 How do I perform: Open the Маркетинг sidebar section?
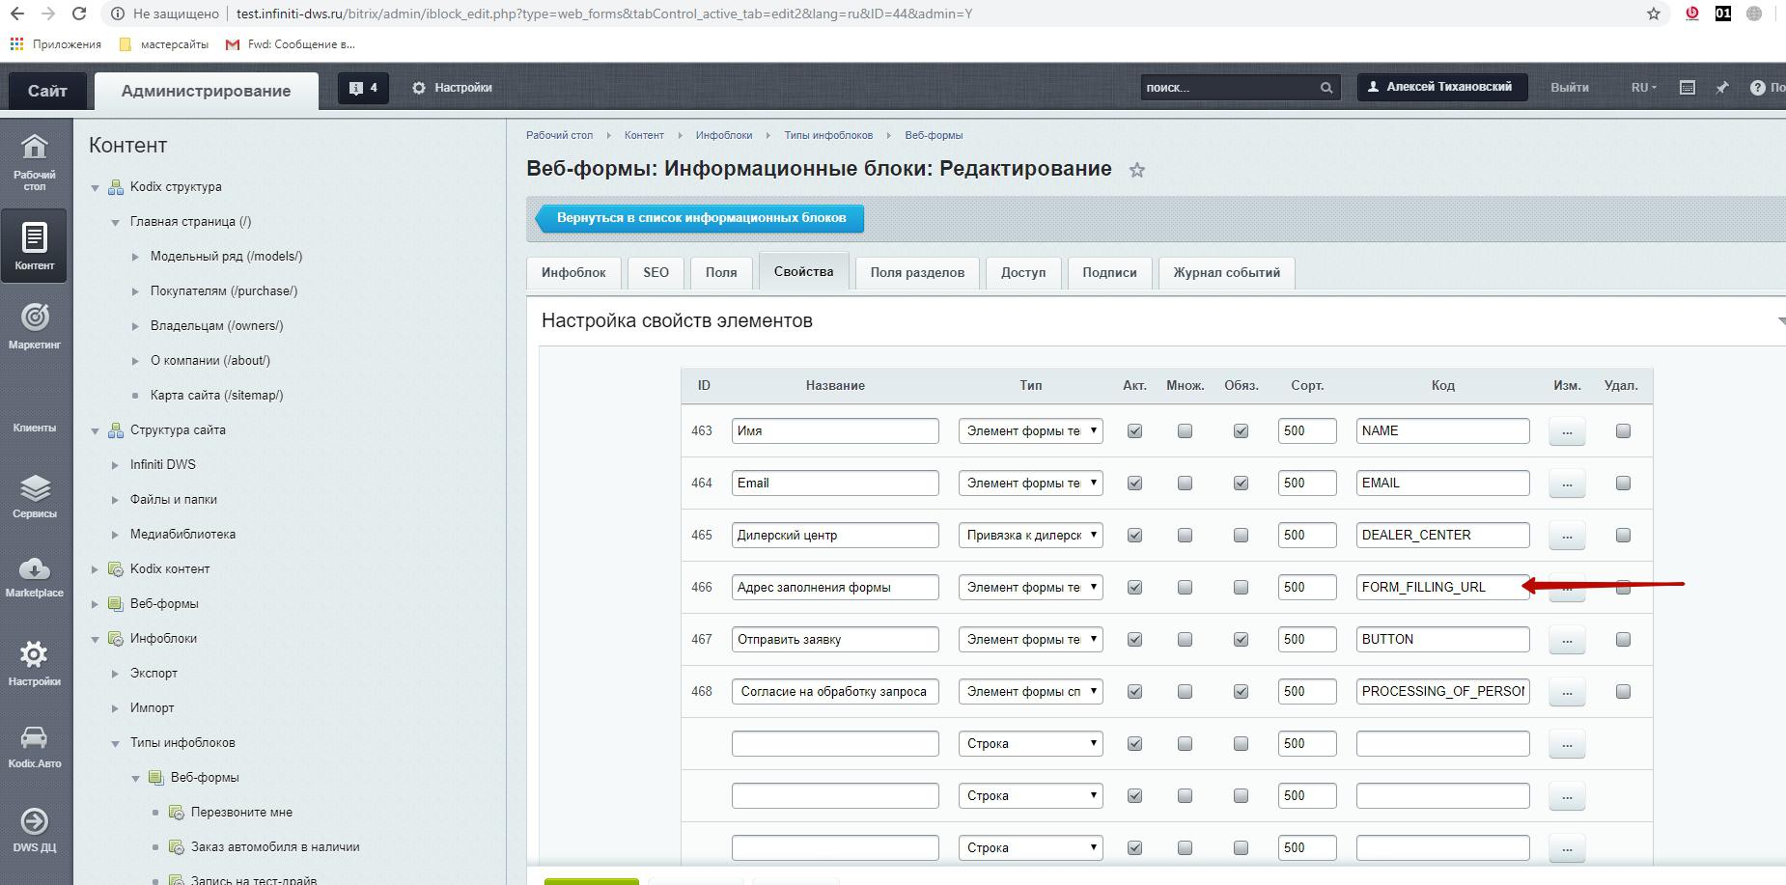[34, 326]
